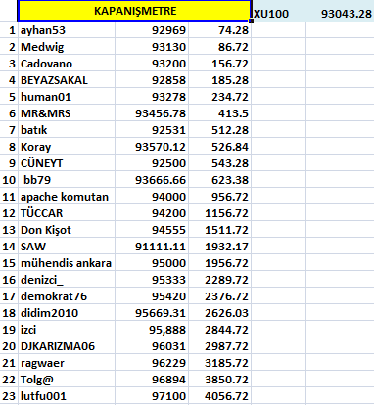Click the 93130 value cell

(152, 47)
